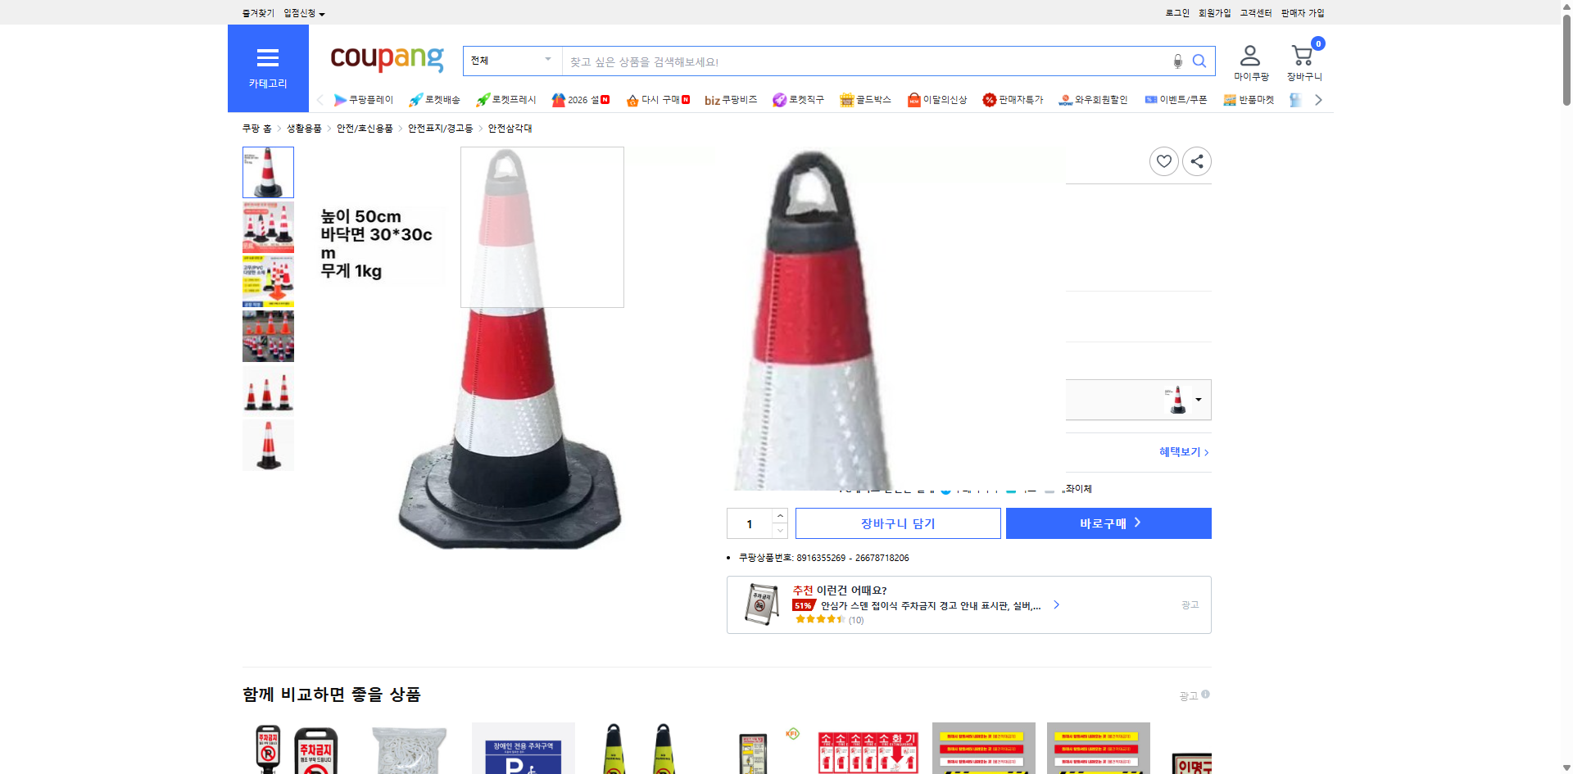Click the 즐겨찾기 link
The height and width of the screenshot is (774, 1573).
point(258,13)
